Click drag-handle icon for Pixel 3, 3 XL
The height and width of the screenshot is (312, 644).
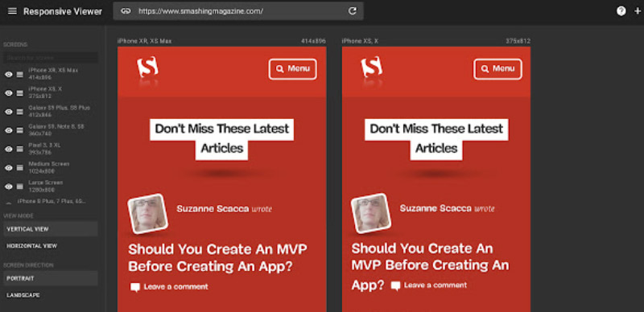coord(20,149)
